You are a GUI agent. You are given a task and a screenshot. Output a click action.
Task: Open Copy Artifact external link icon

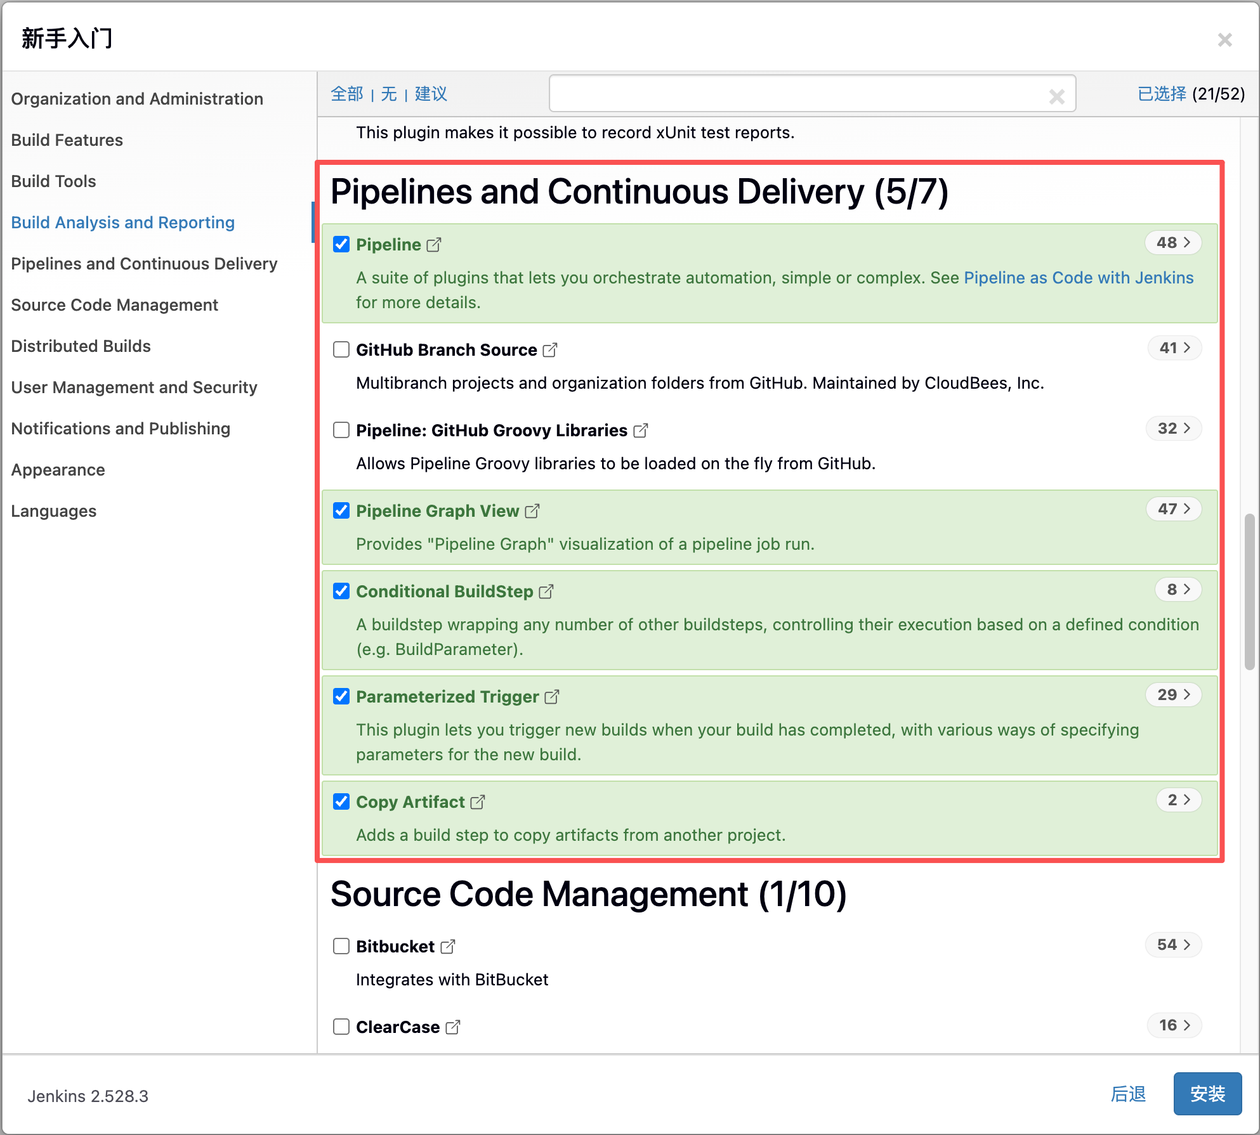[x=478, y=802]
